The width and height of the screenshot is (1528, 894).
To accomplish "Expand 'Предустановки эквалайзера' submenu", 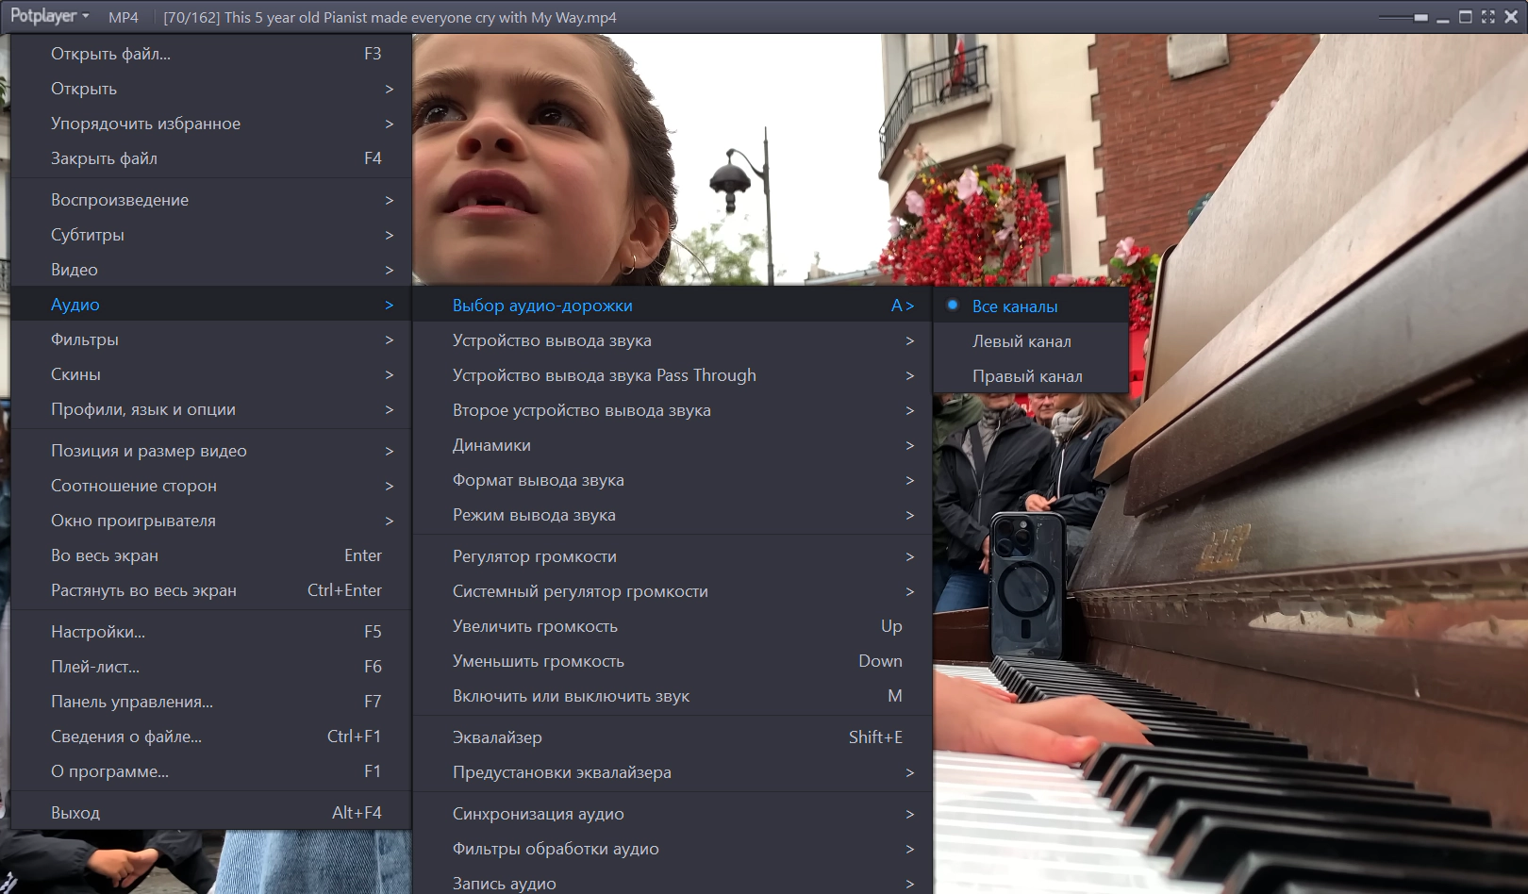I will click(673, 772).
